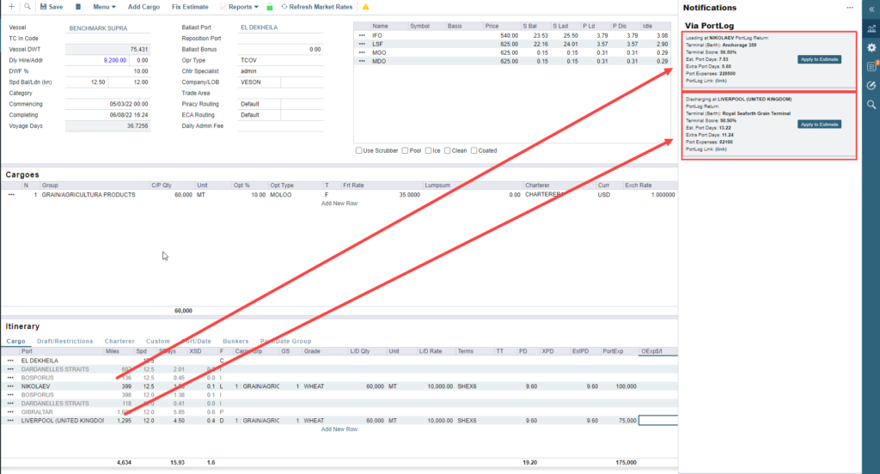880x474 pixels.
Task: Click Refresh Market Rates
Action: (x=317, y=7)
